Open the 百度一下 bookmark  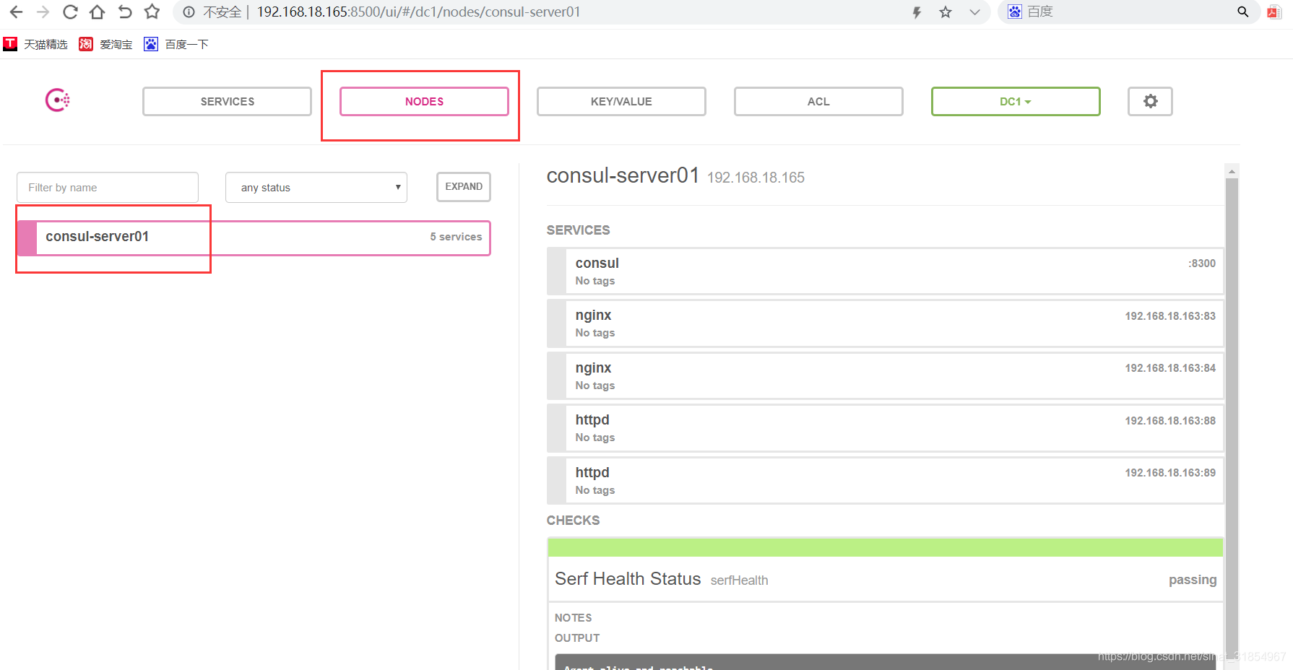[176, 44]
